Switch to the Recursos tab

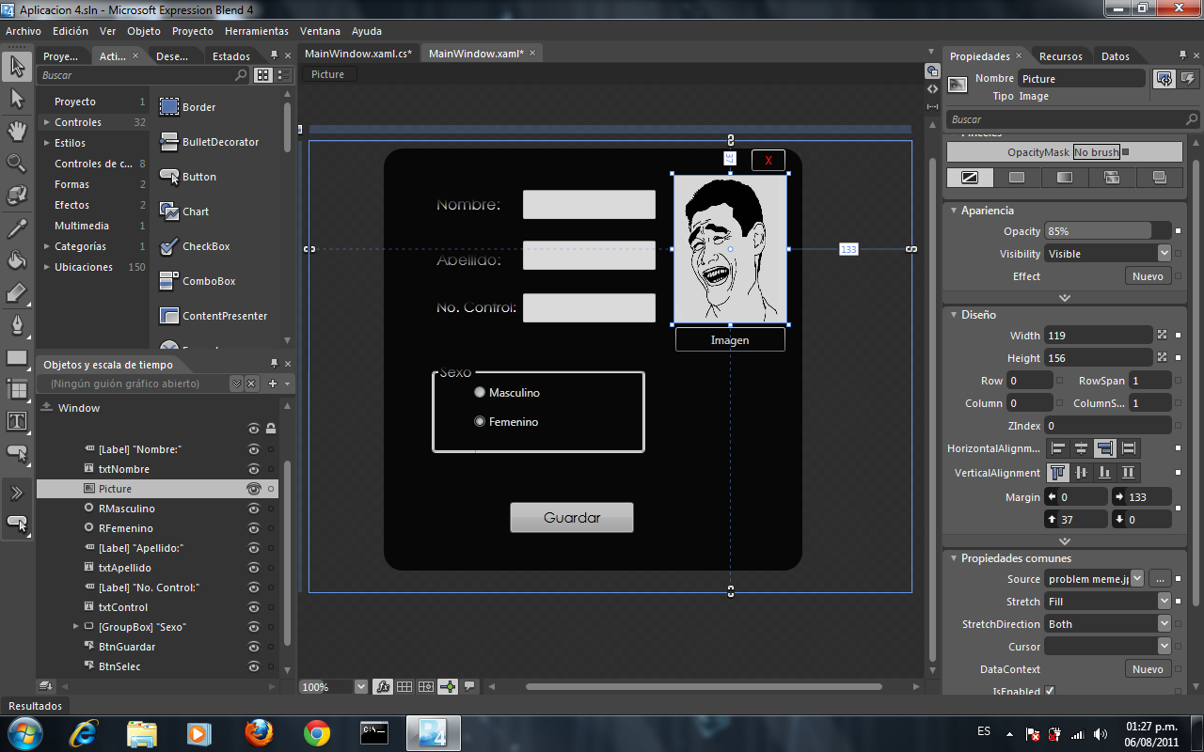tap(1061, 56)
